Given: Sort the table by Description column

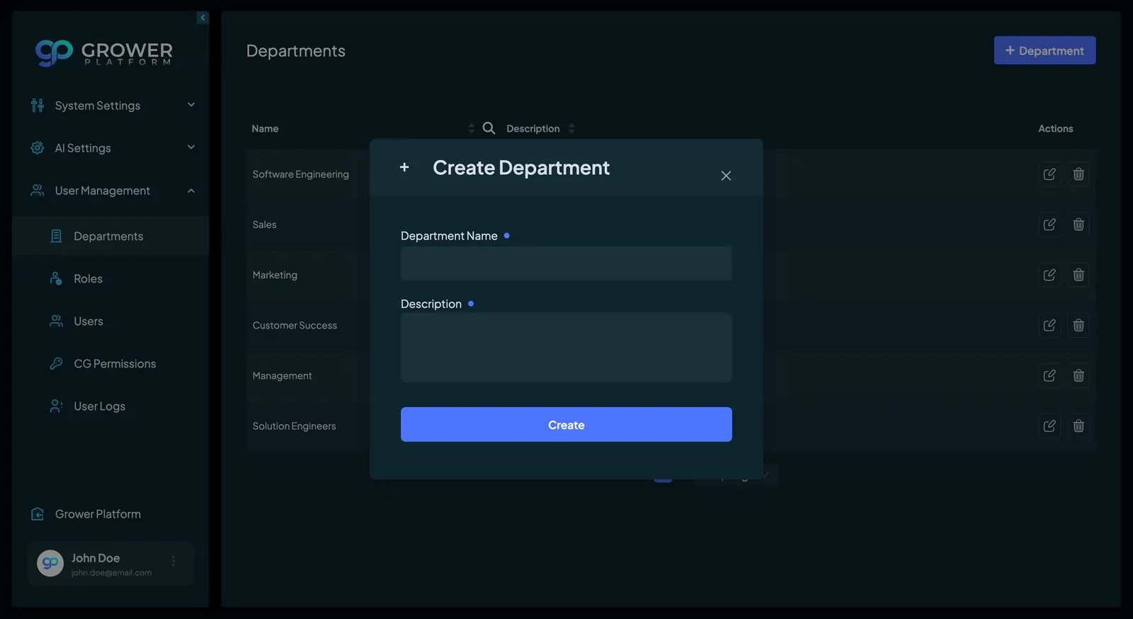Looking at the screenshot, I should [x=571, y=128].
